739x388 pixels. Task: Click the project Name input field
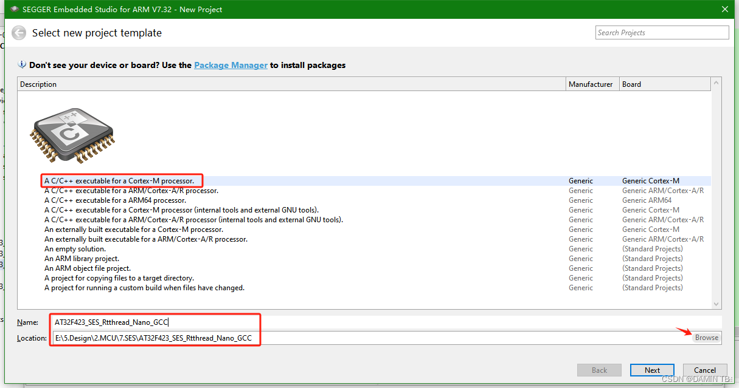coord(386,322)
